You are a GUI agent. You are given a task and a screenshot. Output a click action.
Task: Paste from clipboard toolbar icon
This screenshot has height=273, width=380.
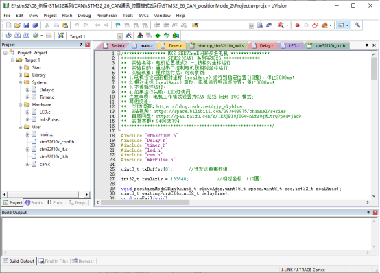pyautogui.click(x=64, y=25)
